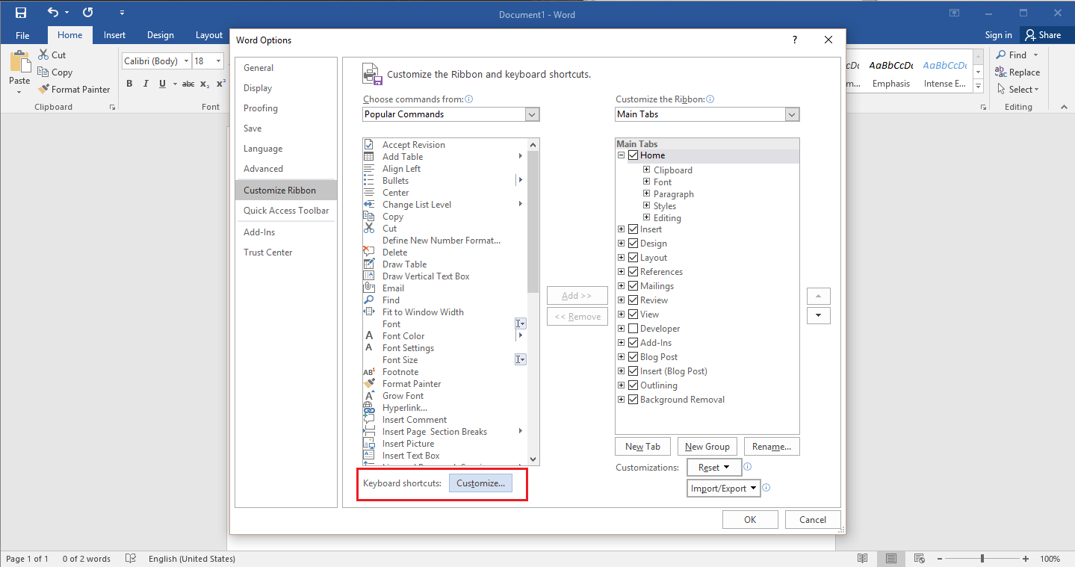Confirm Word Options with OK
The image size is (1075, 567).
pos(750,520)
